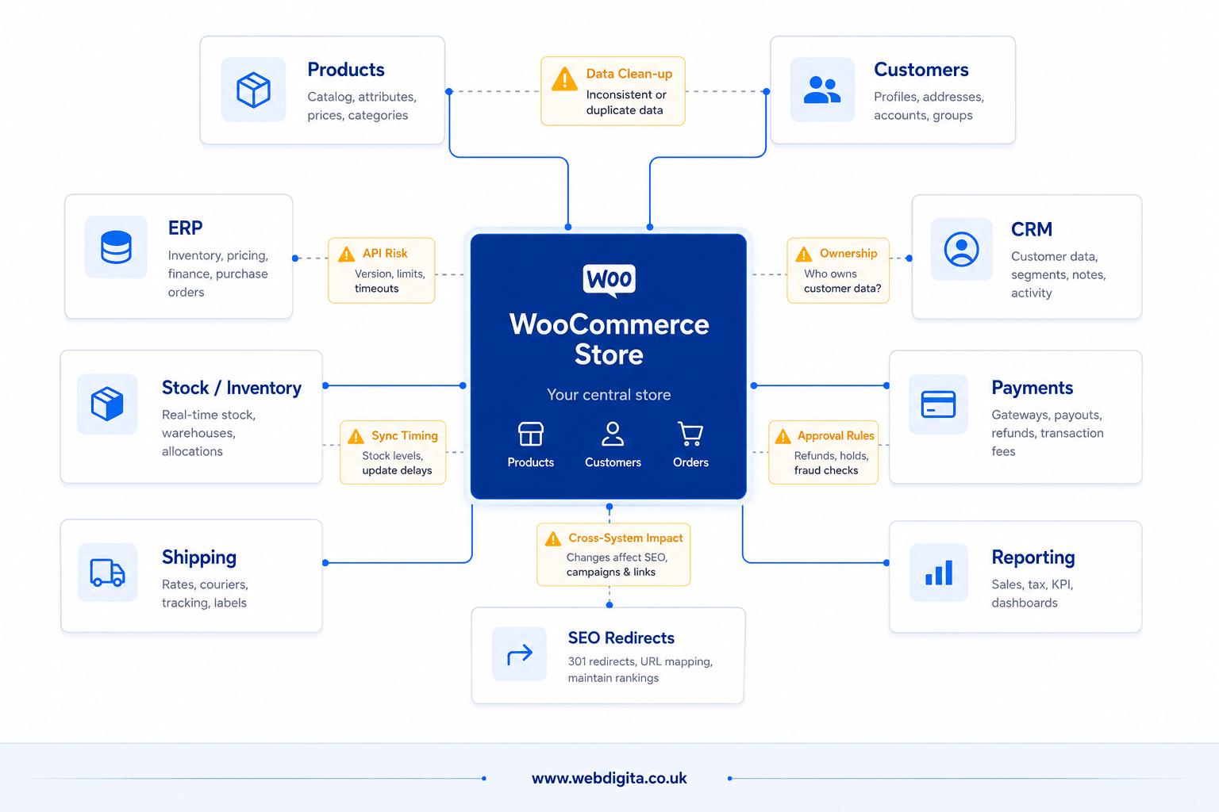
Task: Click 'Catalog, attributes, prices, categories' description
Action: (362, 106)
